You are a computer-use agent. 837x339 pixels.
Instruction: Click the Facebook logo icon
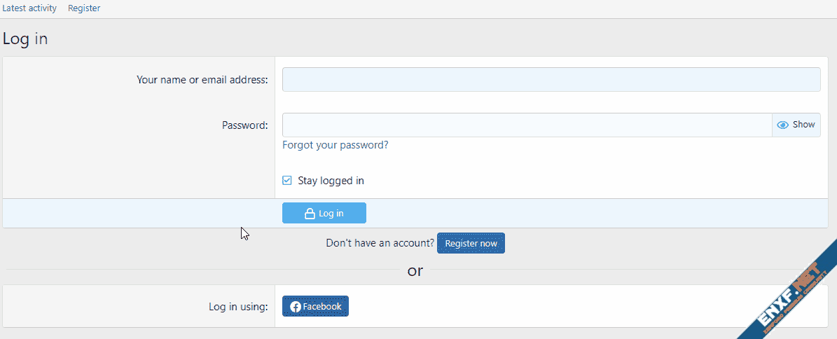click(x=296, y=307)
